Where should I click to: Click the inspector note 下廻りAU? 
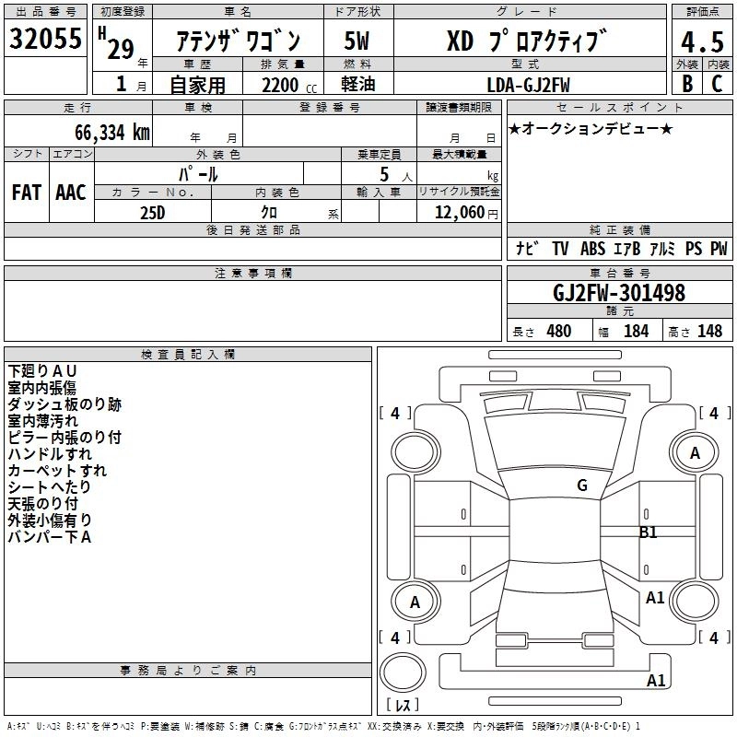coord(41,371)
